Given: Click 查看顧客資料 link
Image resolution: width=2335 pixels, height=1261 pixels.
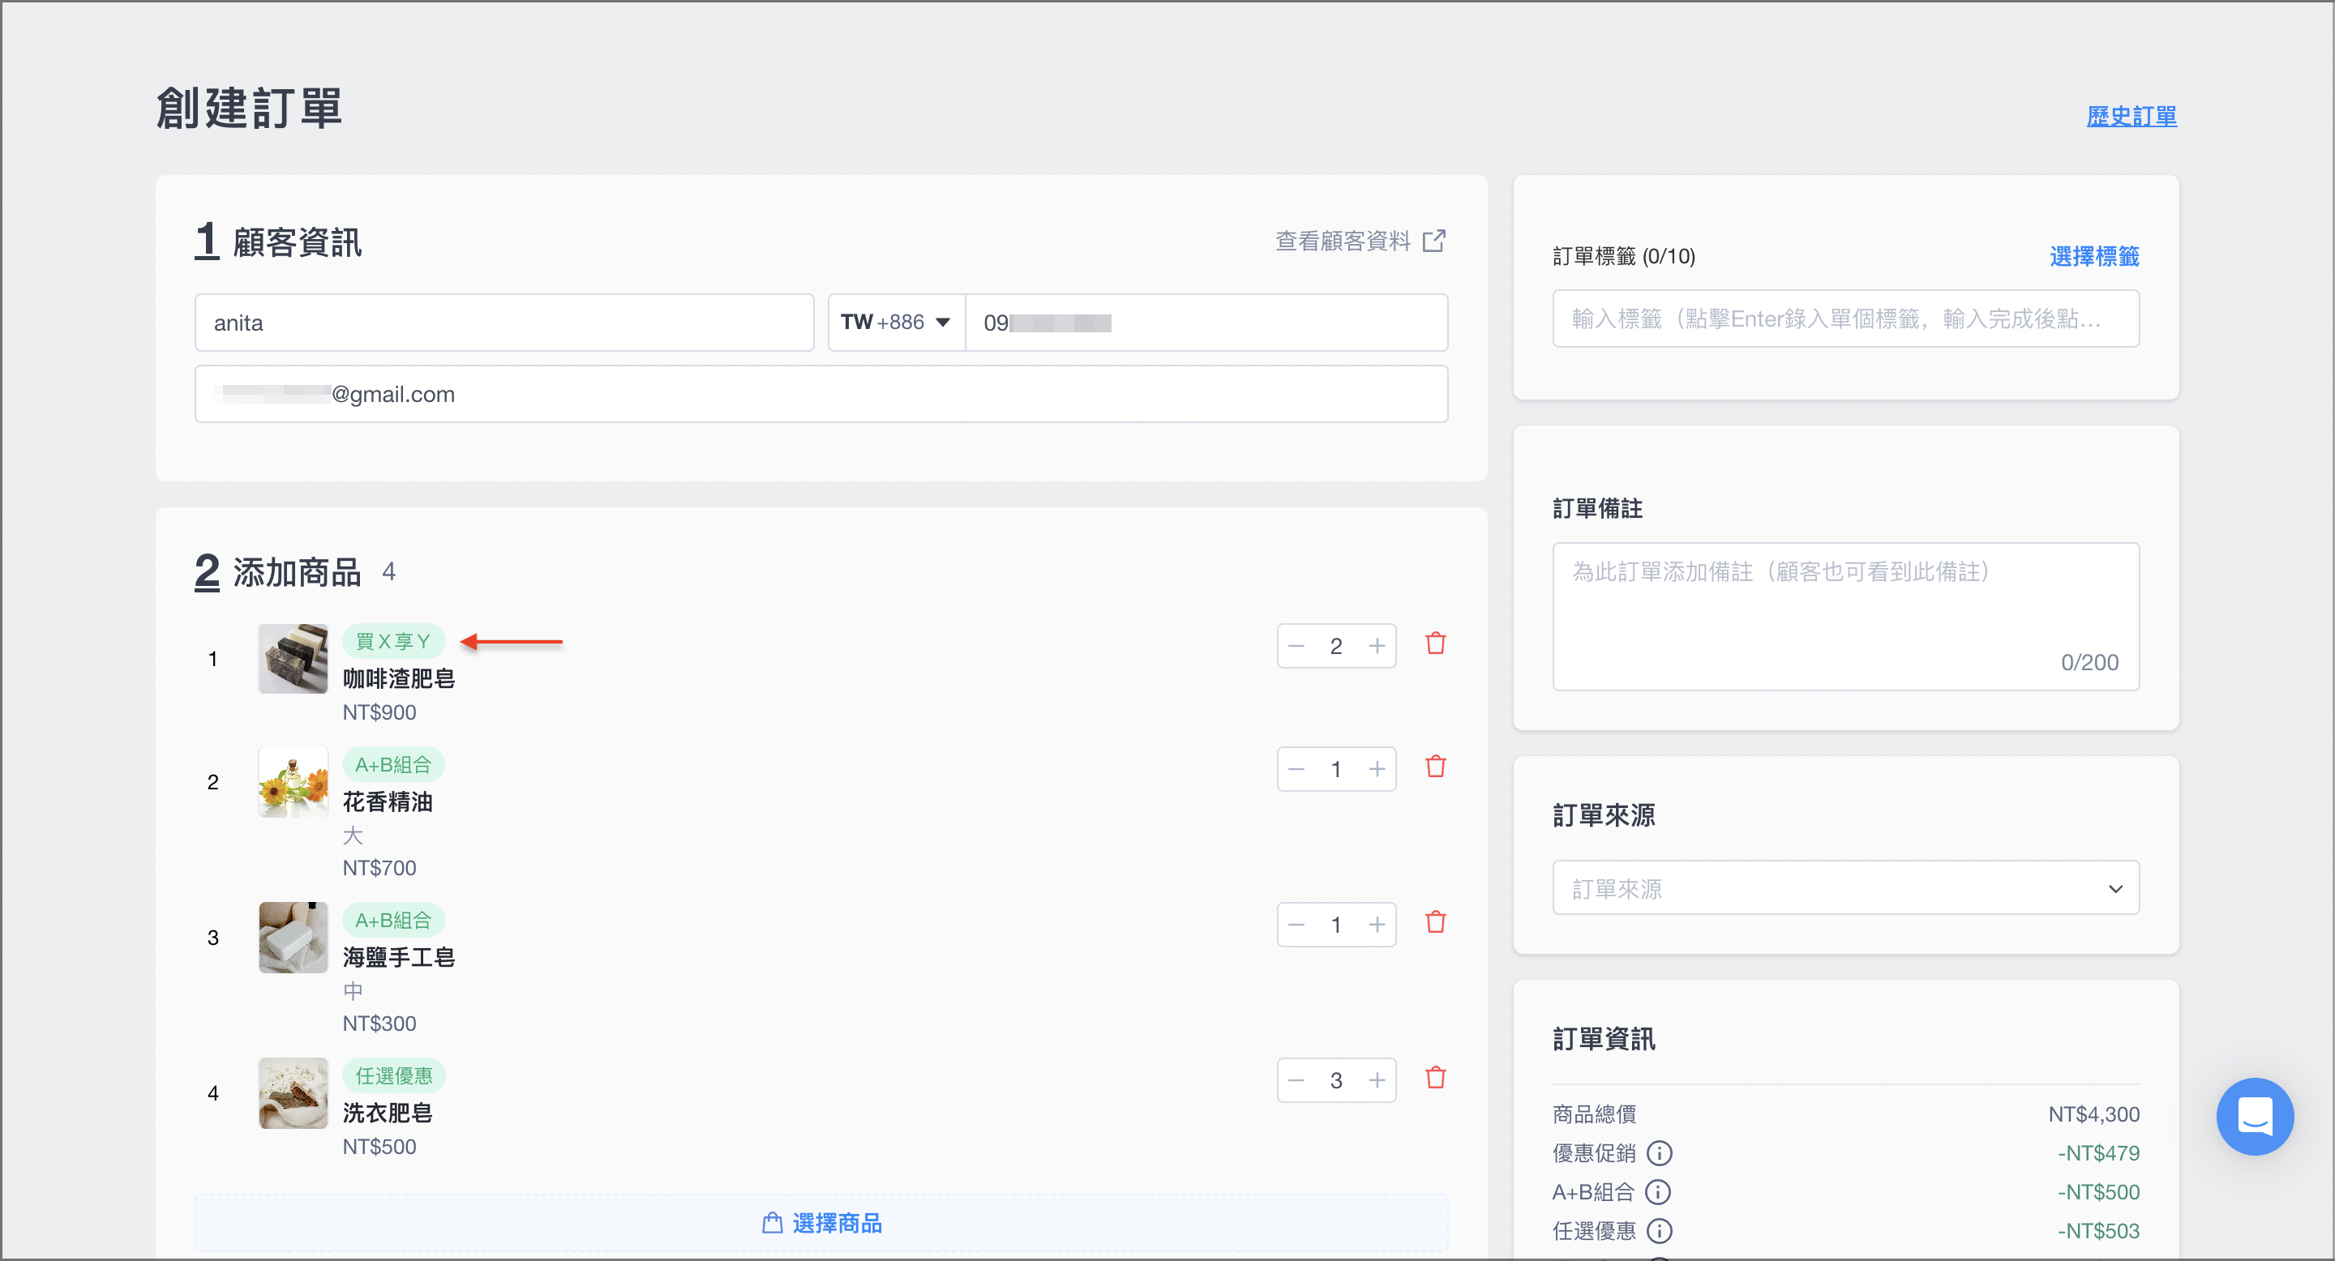Looking at the screenshot, I should 1343,241.
